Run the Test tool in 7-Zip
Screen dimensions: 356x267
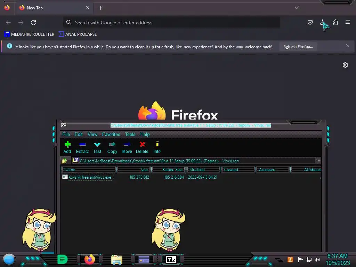coord(97,147)
